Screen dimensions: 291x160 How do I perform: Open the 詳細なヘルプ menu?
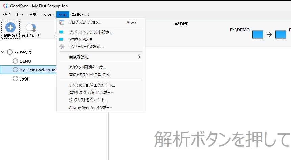81,15
